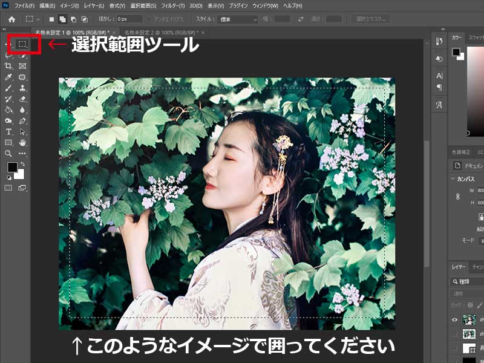Hide the top zh layer visibility

coord(455,319)
